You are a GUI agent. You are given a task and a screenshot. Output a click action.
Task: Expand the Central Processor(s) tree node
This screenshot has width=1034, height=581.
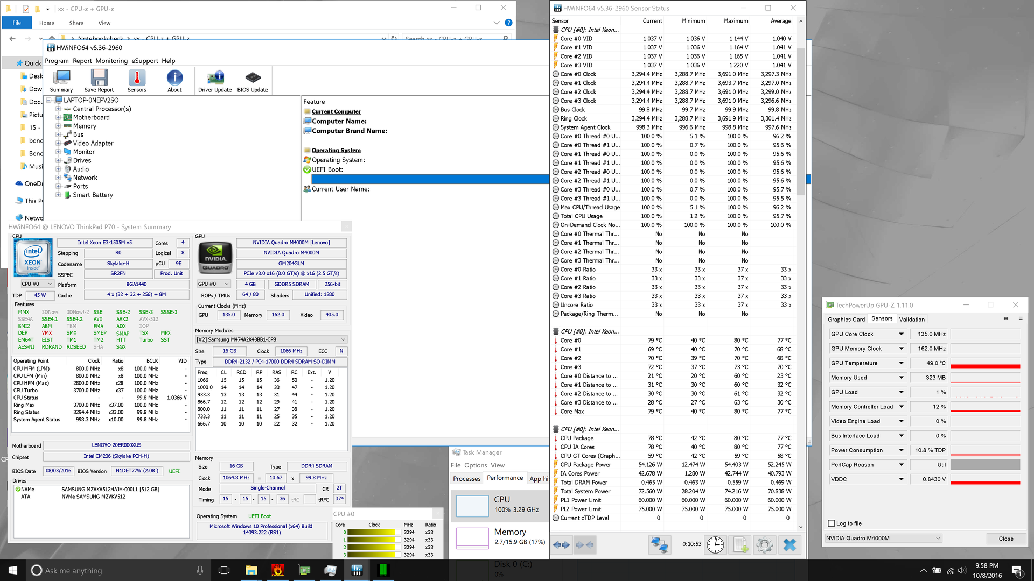pyautogui.click(x=58, y=109)
